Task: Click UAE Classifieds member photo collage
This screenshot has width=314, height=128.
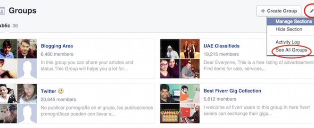Action: pyautogui.click(x=179, y=59)
